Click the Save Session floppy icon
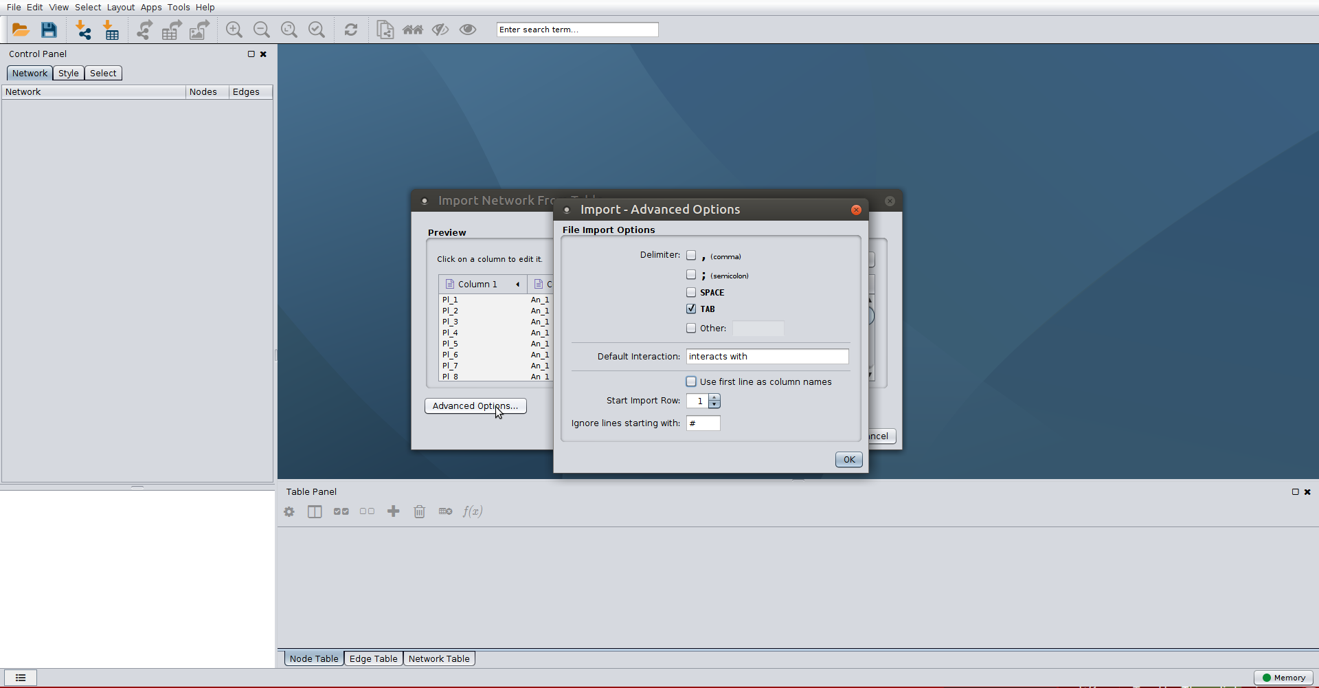Viewport: 1319px width, 688px height. (49, 30)
